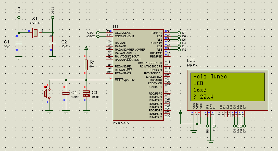Select the power terminal above R1
The height and width of the screenshot is (151, 278).
(86, 48)
